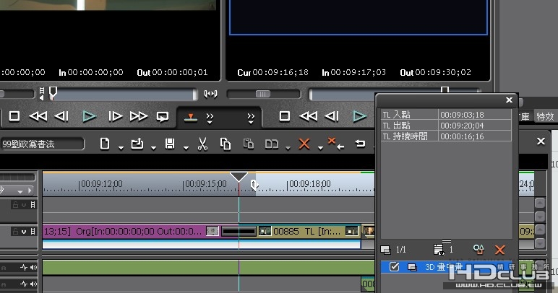Viewport: 558px width, 293px height.
Task: Click the 1/1 layer count icon in the info palette
Action: [x=385, y=250]
